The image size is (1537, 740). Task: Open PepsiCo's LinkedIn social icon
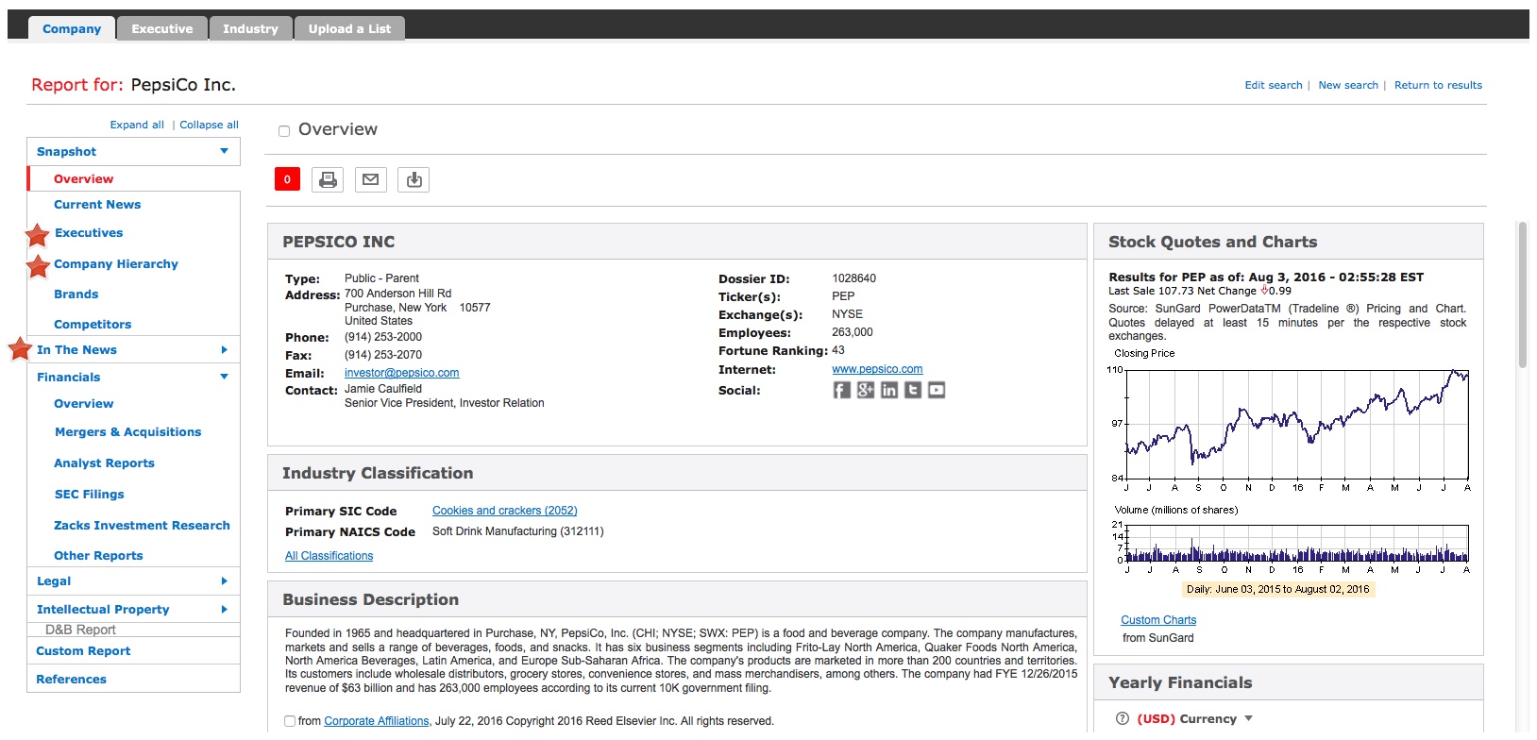888,390
